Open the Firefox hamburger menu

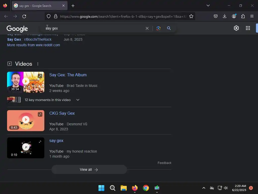(252, 16)
